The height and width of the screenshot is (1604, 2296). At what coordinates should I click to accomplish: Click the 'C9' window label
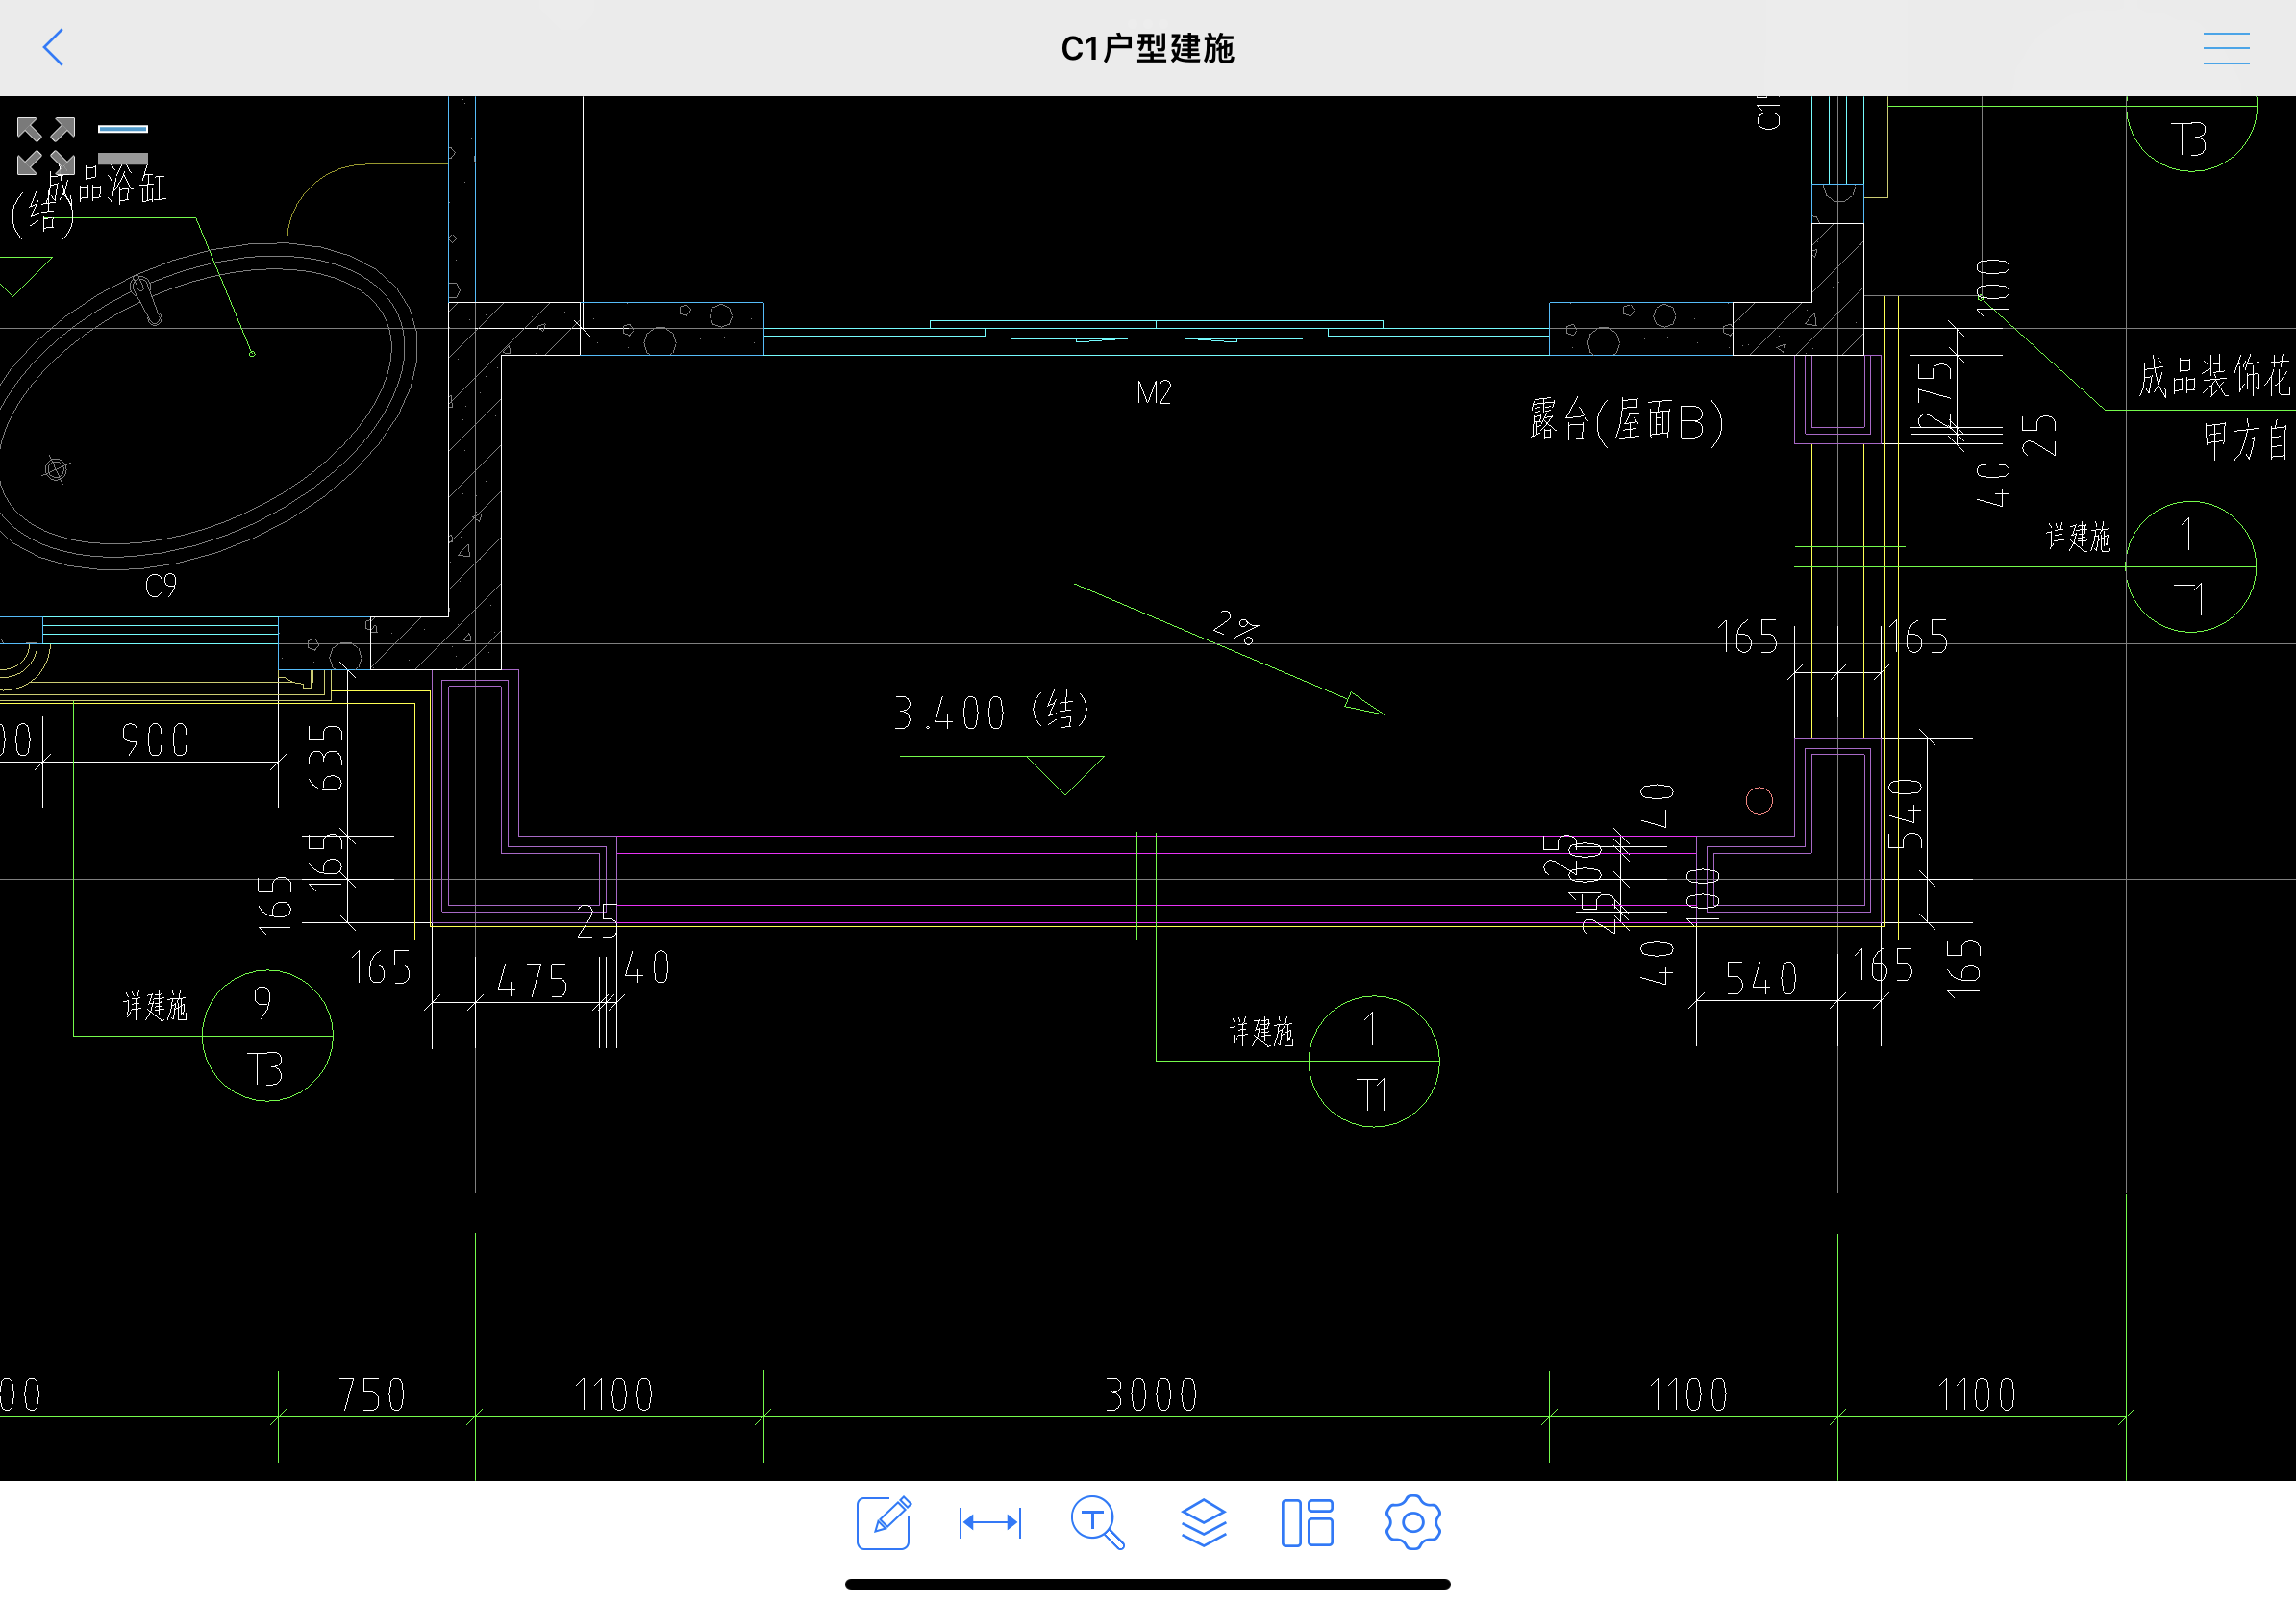tap(161, 585)
